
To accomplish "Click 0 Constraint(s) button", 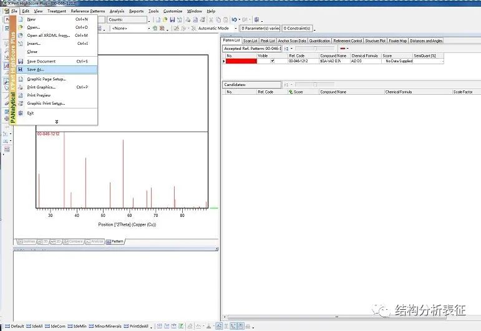I will (x=297, y=28).
